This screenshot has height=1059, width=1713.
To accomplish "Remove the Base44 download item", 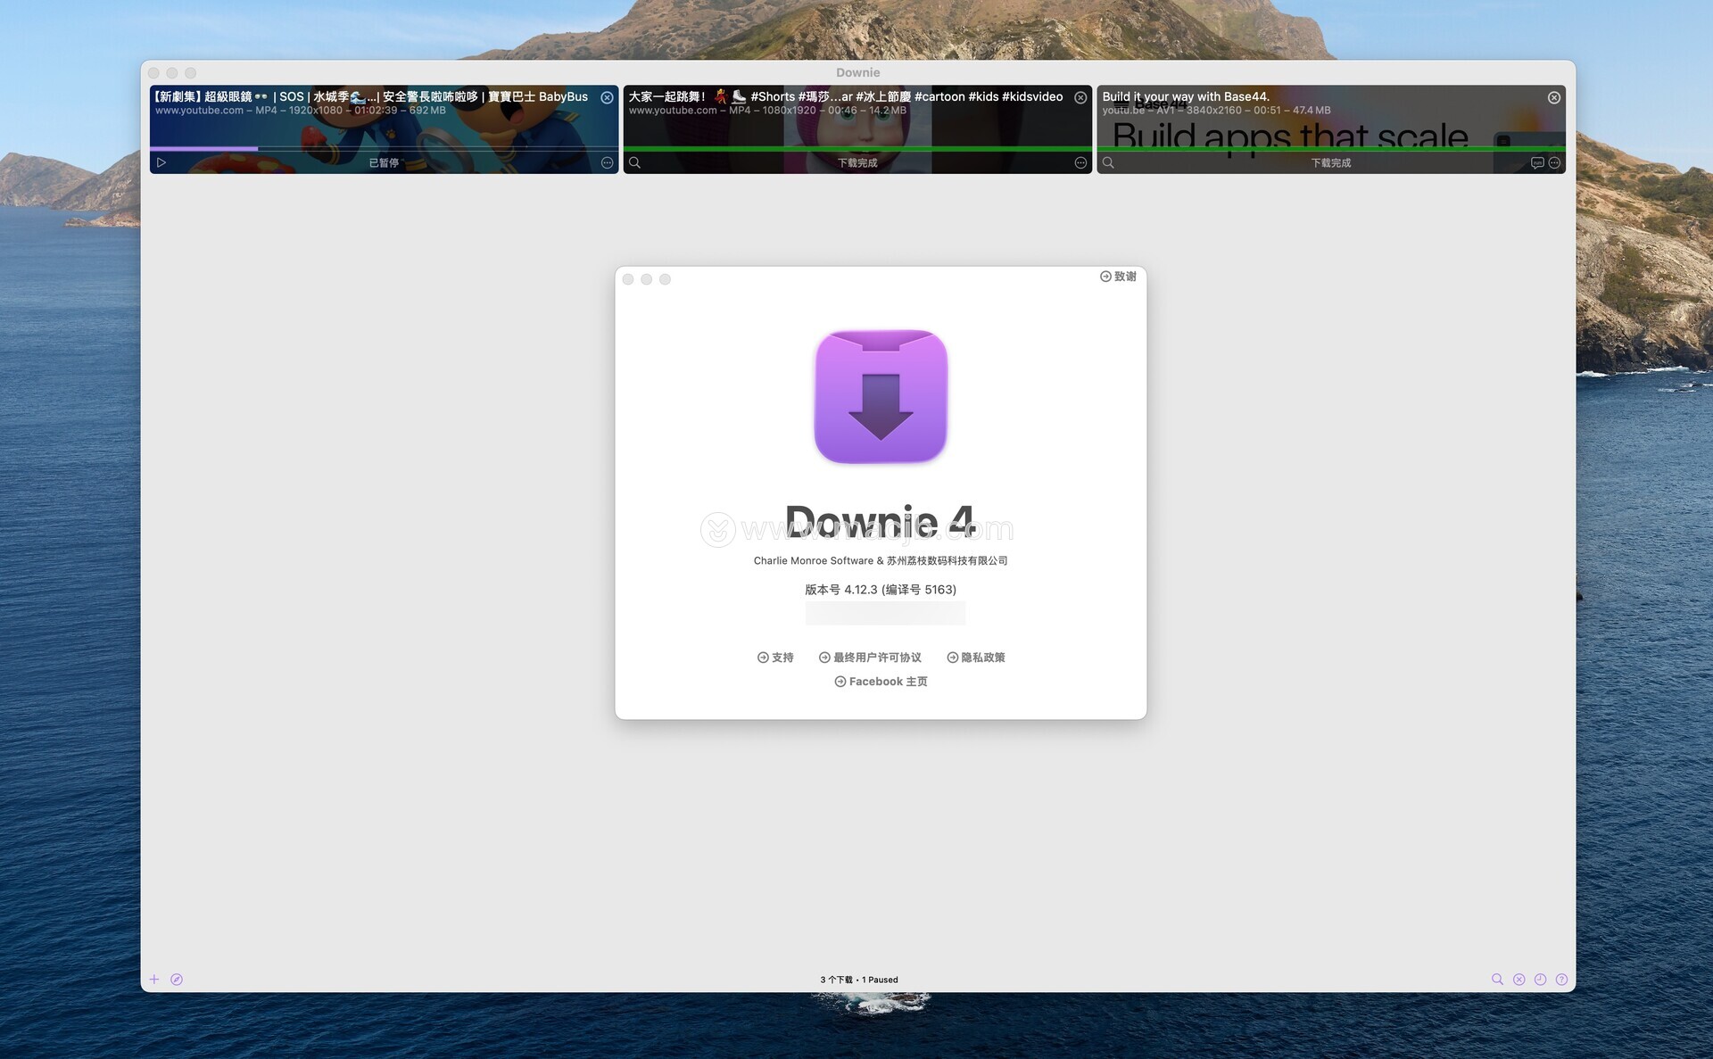I will pos(1554,97).
